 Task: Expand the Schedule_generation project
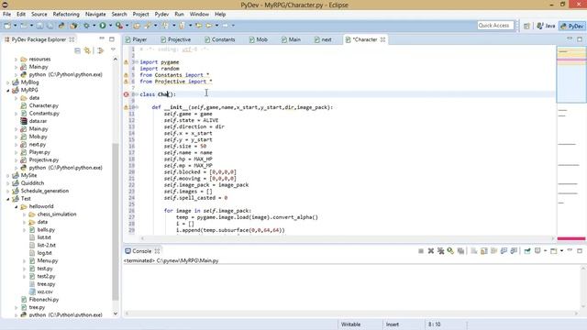8,192
